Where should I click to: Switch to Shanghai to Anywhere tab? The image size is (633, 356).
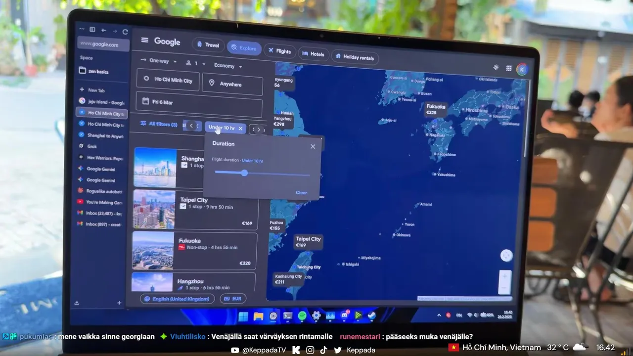point(102,135)
